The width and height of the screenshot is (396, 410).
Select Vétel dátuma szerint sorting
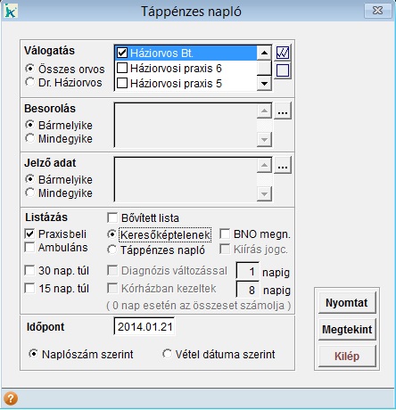coord(167,354)
